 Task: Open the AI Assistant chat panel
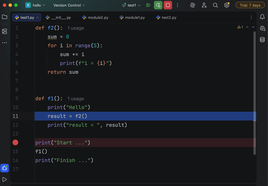[x=262, y=28]
